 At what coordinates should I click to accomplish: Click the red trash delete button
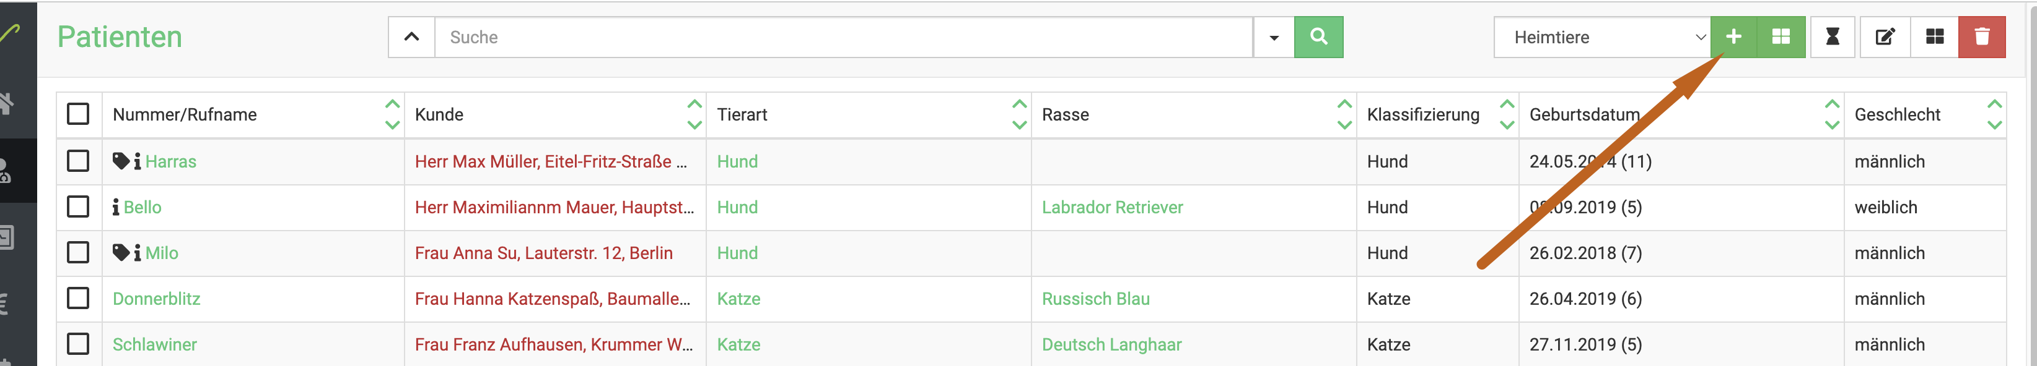coord(1982,37)
